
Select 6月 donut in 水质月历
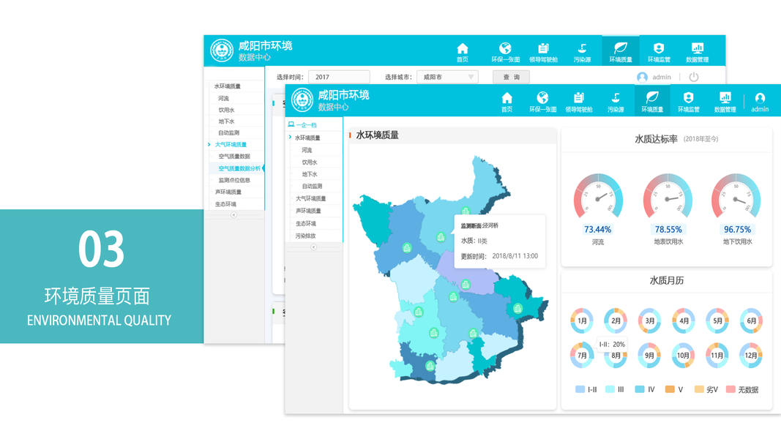click(751, 321)
